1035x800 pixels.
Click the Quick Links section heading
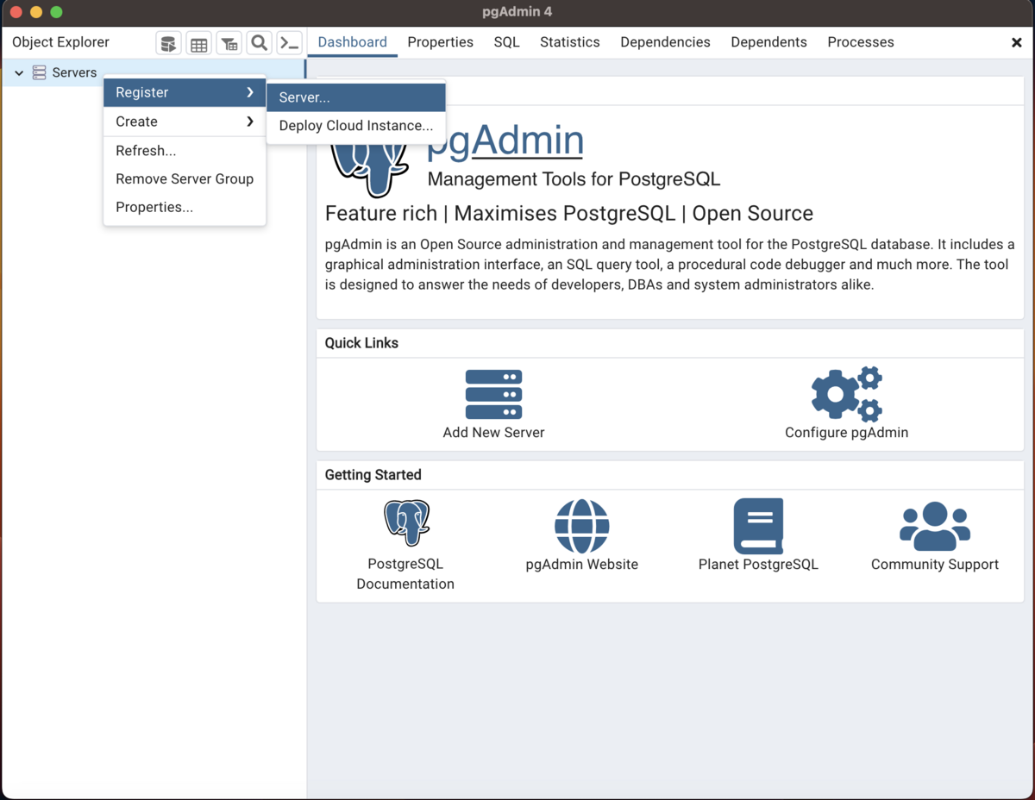click(x=361, y=343)
